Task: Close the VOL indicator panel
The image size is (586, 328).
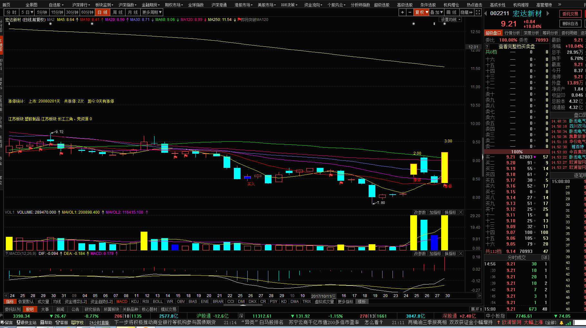Action: coord(461,212)
